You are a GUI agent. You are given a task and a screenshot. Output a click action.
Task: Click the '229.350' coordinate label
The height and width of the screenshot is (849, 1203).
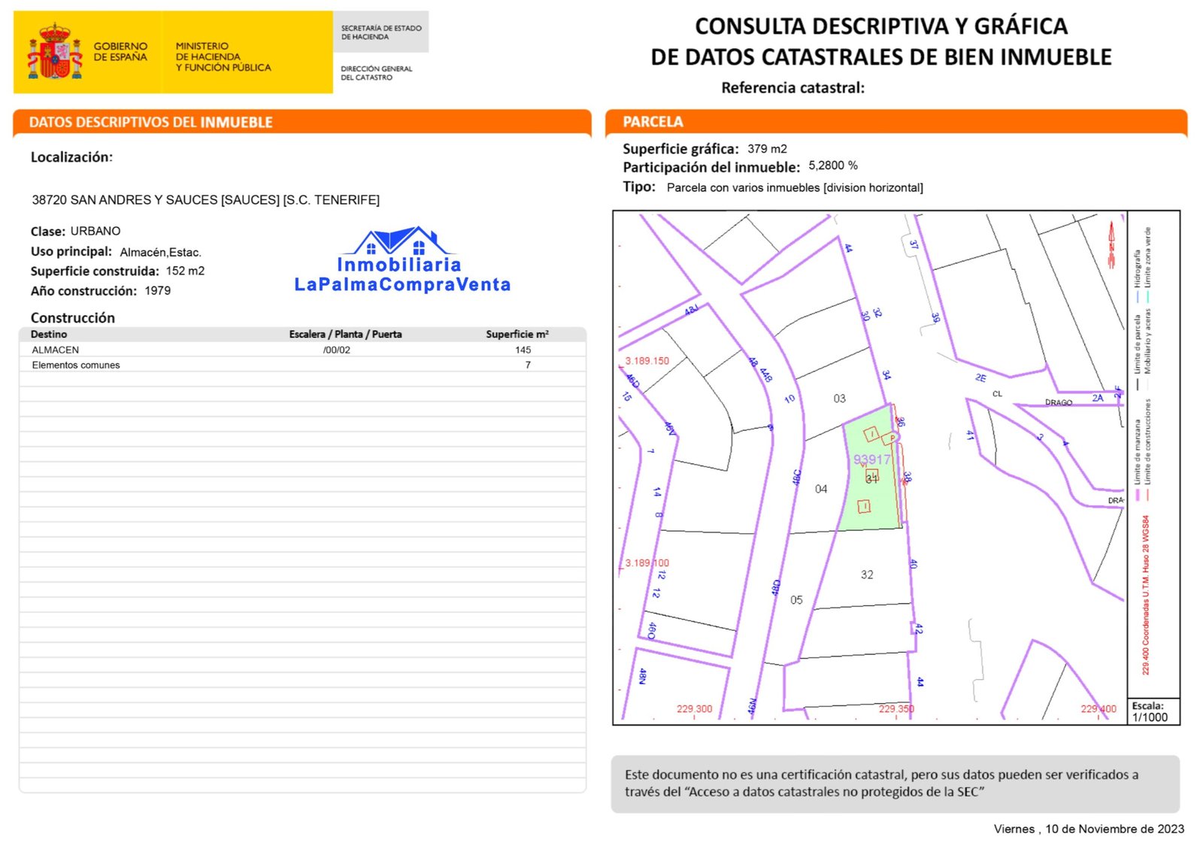pos(896,709)
